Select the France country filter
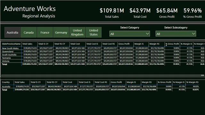The height and width of the screenshot is (115, 205). pos(45,32)
